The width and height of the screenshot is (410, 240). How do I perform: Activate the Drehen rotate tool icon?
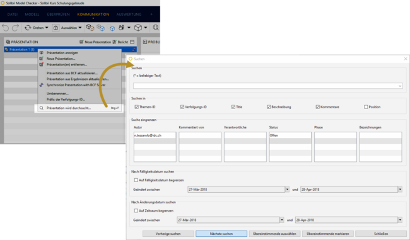point(28,28)
